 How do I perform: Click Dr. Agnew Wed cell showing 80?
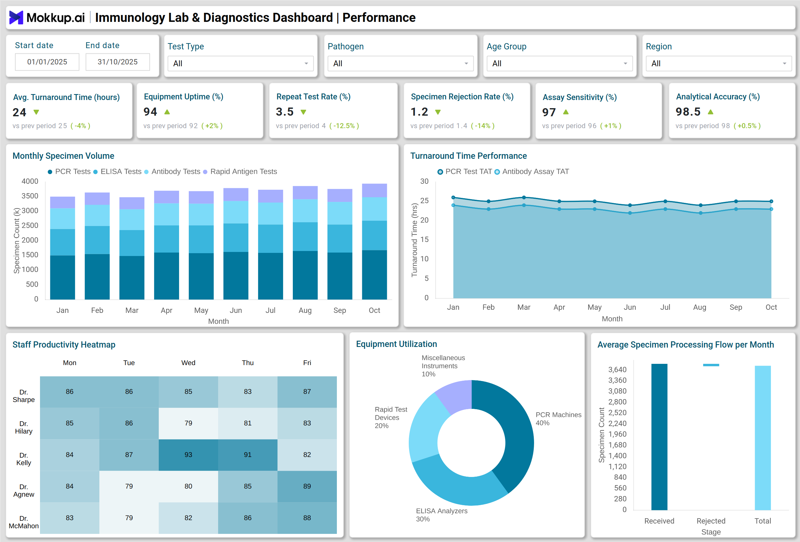click(x=188, y=486)
